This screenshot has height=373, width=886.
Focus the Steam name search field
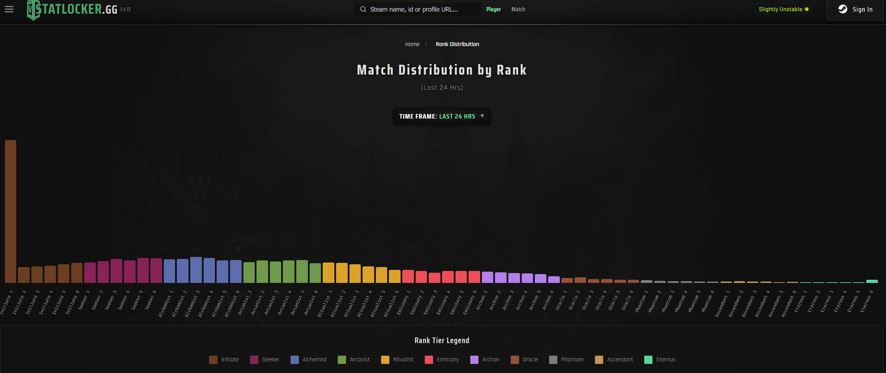[417, 10]
